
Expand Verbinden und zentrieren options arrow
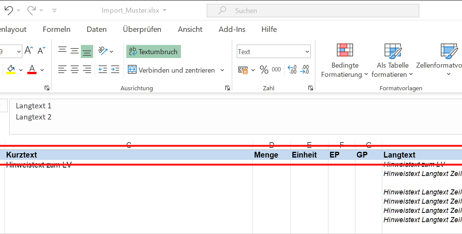click(x=222, y=70)
